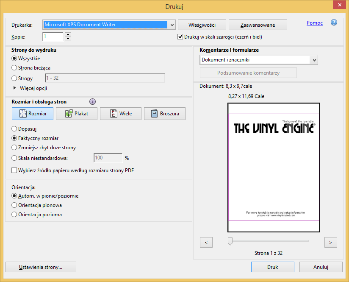Viewport: 349px width, 282px height.
Task: Go to next preview page arrow
Action: tap(330, 242)
